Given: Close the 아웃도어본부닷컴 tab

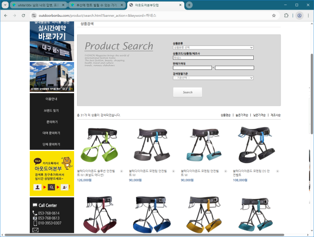Looking at the screenshot, I should (x=180, y=5).
